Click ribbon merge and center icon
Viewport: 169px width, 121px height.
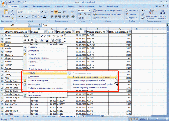point(72,17)
